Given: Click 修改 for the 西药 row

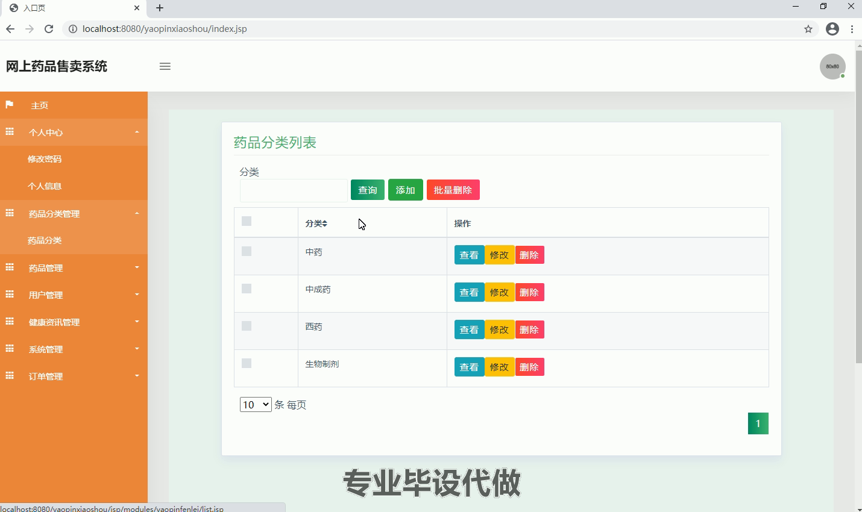Looking at the screenshot, I should (x=499, y=330).
